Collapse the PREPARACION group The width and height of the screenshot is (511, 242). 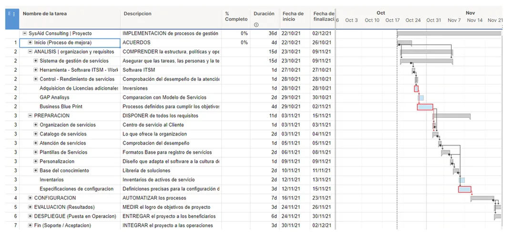pos(31,116)
